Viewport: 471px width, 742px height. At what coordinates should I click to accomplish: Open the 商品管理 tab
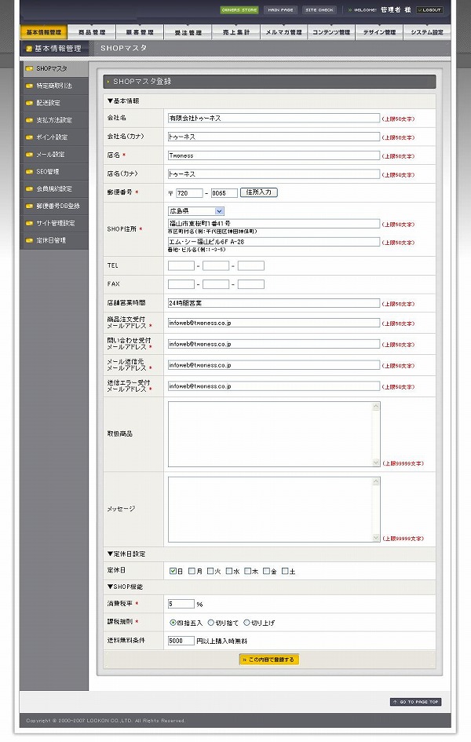(92, 32)
